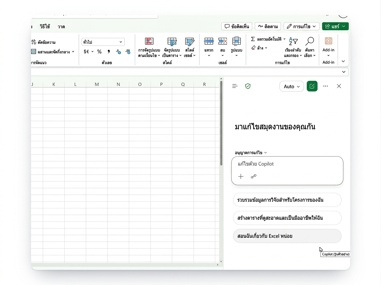The height and width of the screenshot is (285, 381).
Task: Open merge and center dropdown arrow
Action: pos(73,52)
